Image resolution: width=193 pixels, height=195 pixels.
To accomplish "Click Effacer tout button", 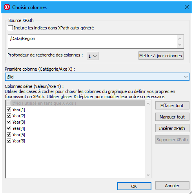I will click(172, 106).
